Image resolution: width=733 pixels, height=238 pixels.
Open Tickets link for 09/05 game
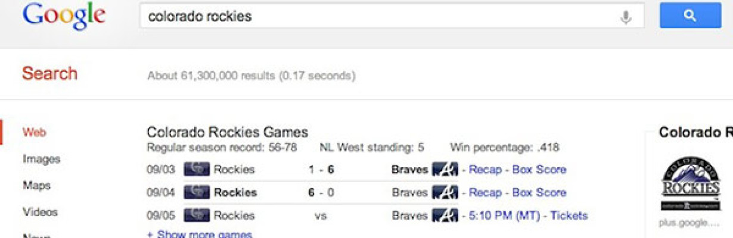point(569,215)
